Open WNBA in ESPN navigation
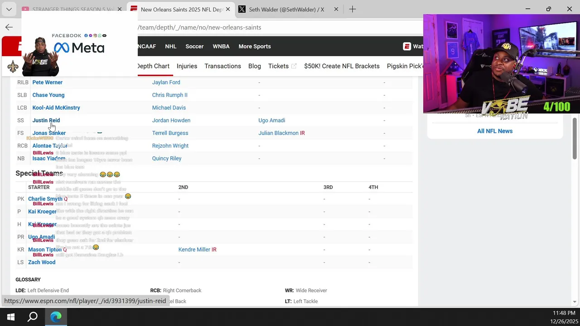Viewport: 580px width, 326px height. point(221,46)
